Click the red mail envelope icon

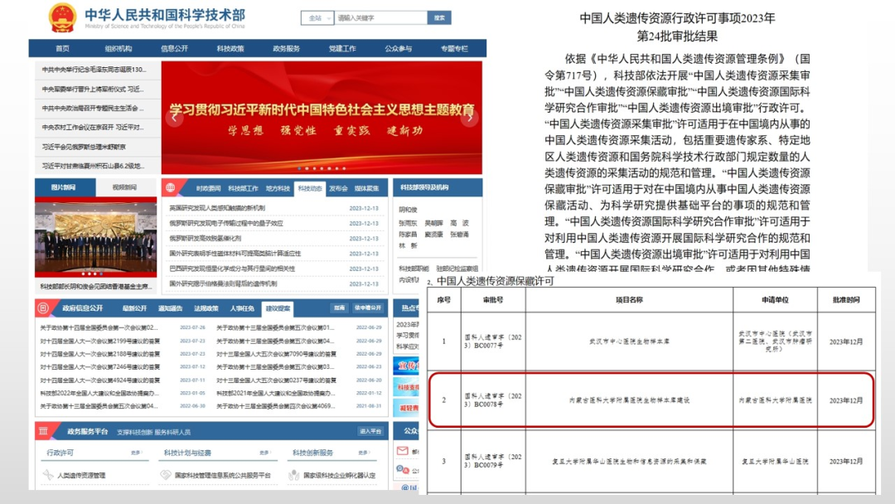pos(403,451)
